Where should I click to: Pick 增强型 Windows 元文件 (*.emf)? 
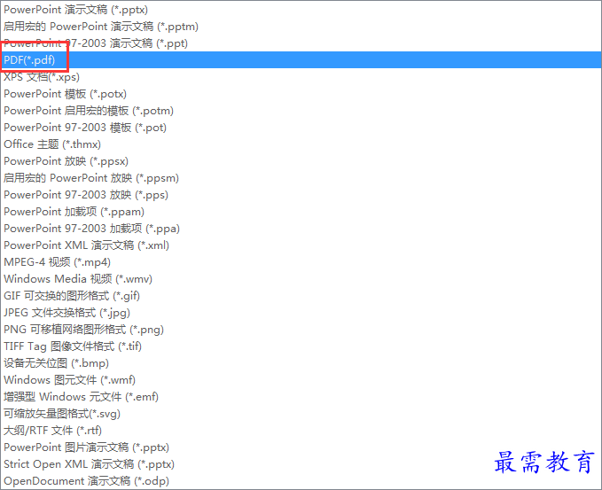coord(301,397)
